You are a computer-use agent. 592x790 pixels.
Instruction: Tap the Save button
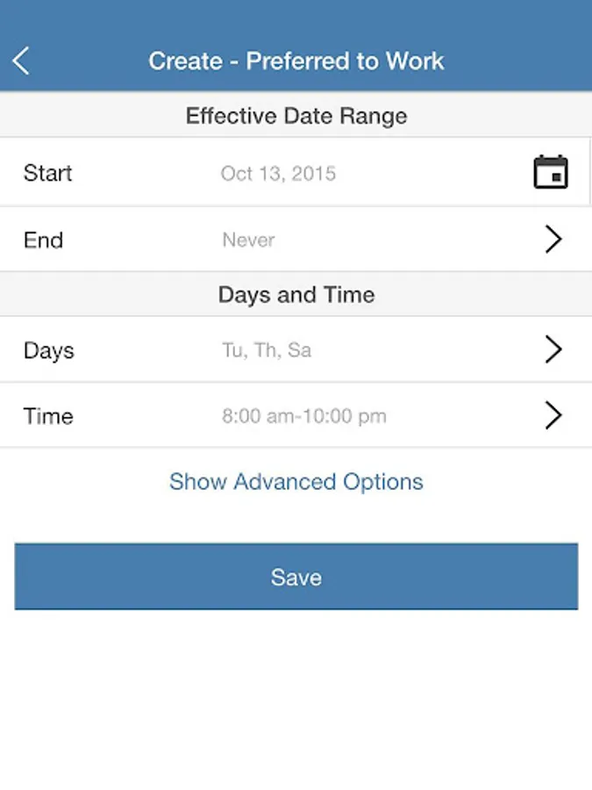click(x=296, y=577)
